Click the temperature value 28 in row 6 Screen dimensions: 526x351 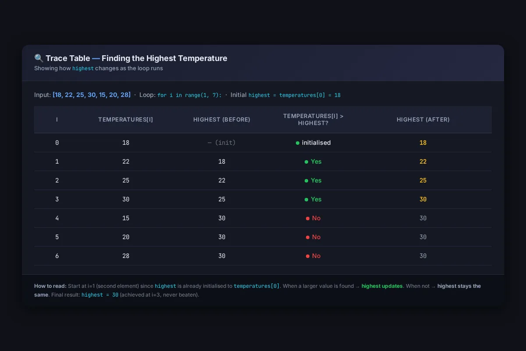click(x=126, y=256)
